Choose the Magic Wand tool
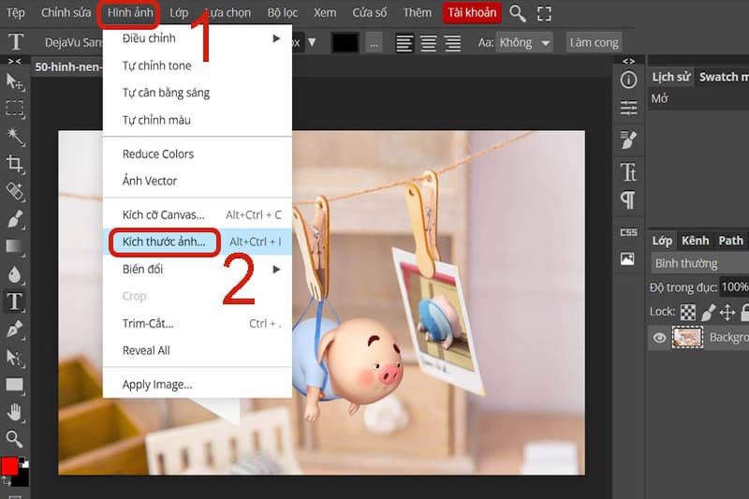The height and width of the screenshot is (499, 749). pyautogui.click(x=14, y=137)
